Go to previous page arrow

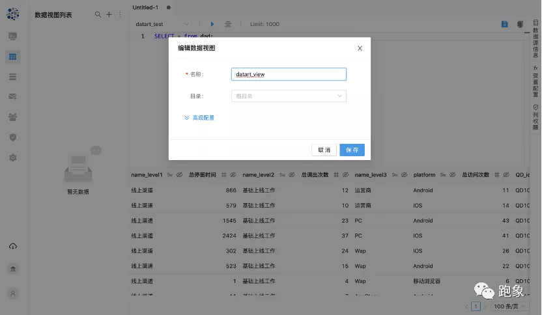[x=466, y=307]
